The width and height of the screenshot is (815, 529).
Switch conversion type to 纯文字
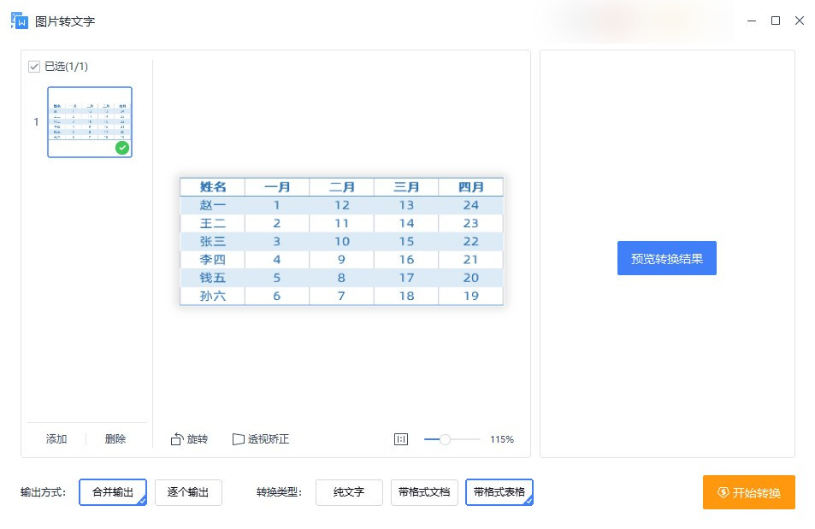click(x=349, y=492)
